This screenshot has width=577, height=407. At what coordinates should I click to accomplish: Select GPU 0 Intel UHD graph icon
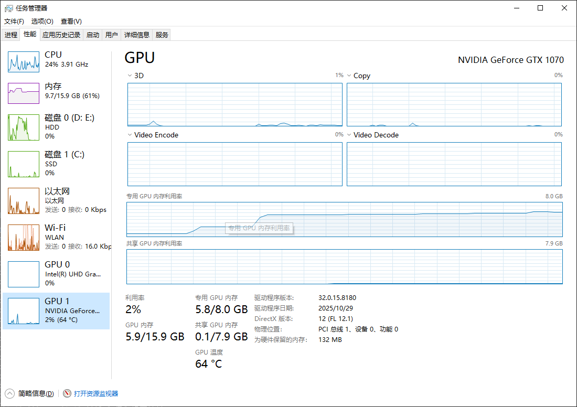coord(24,274)
